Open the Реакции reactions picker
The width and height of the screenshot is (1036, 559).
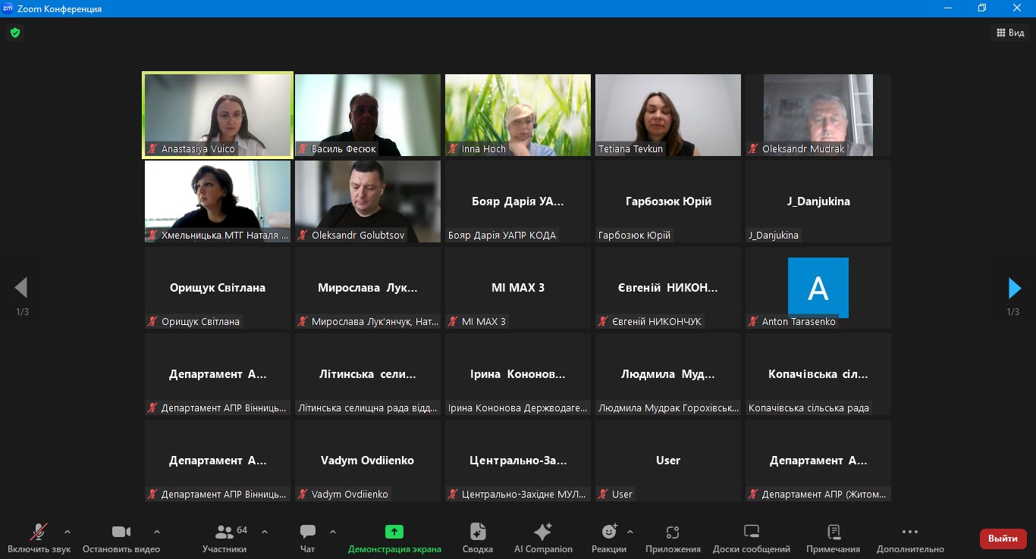coord(609,537)
